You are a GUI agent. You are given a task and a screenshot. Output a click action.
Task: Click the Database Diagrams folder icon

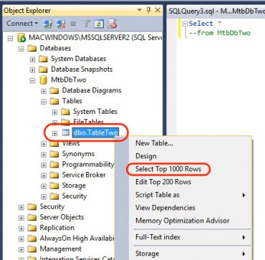(x=54, y=90)
